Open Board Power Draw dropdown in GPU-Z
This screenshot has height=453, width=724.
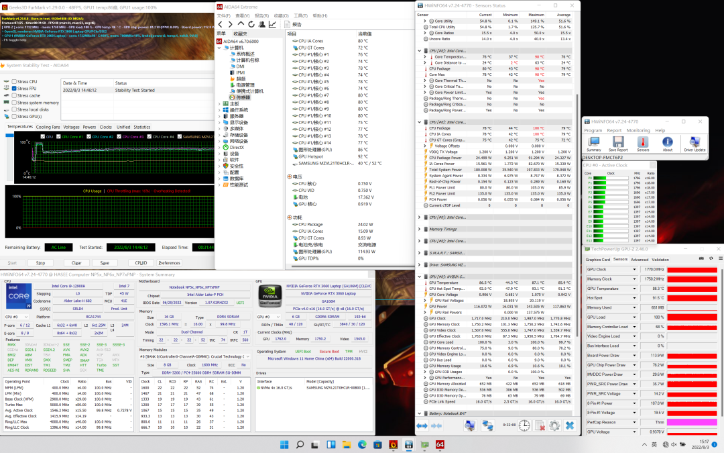click(x=634, y=356)
